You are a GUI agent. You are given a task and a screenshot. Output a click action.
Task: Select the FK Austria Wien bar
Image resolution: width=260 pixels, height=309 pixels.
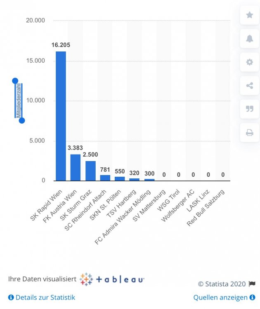76,168
